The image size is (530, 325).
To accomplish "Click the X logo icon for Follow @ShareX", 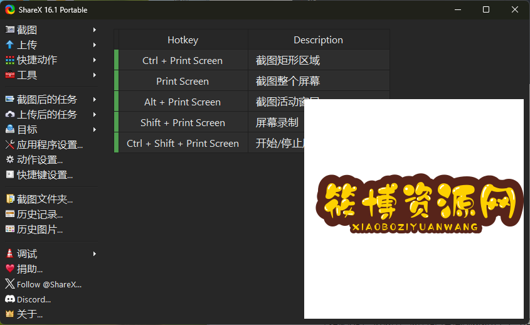I will pyautogui.click(x=10, y=284).
